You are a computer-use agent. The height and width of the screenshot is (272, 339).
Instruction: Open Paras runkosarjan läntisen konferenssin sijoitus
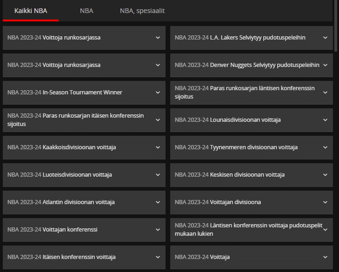pyautogui.click(x=252, y=93)
